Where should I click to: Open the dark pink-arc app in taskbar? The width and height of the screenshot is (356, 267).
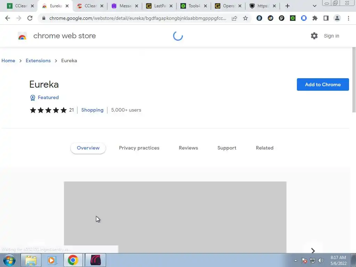pyautogui.click(x=96, y=260)
